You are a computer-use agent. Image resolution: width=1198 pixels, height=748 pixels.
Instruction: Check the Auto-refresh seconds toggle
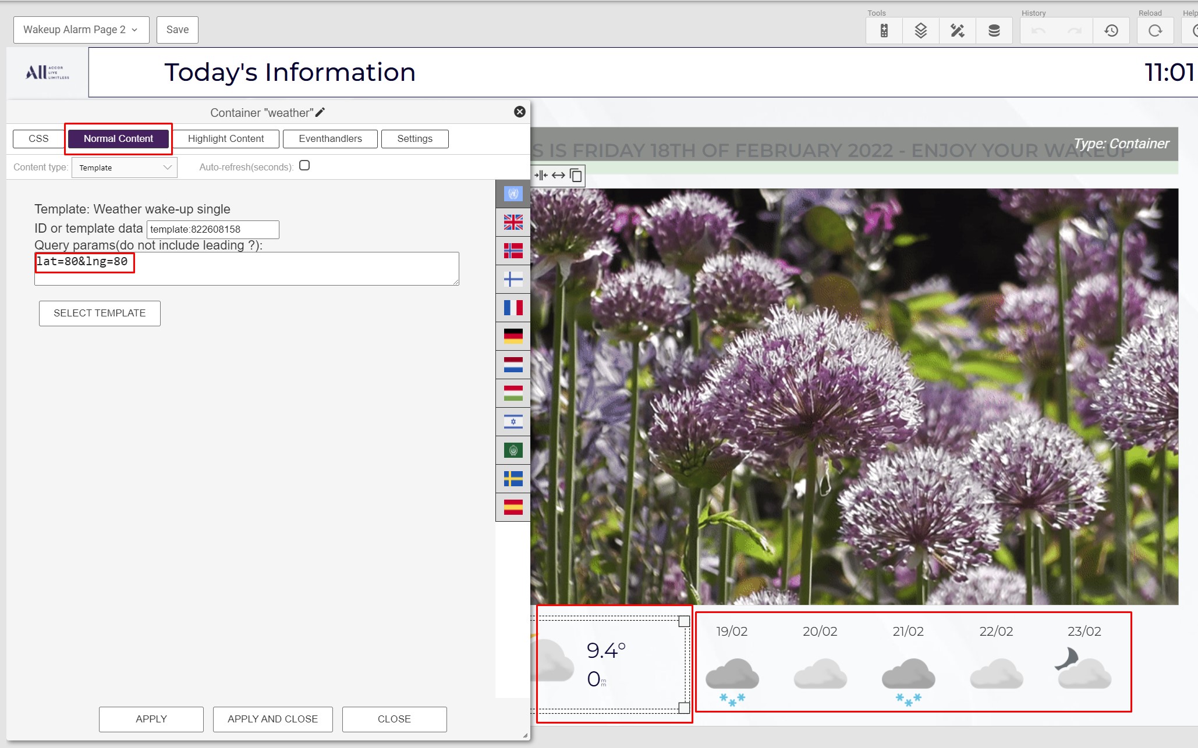point(304,165)
